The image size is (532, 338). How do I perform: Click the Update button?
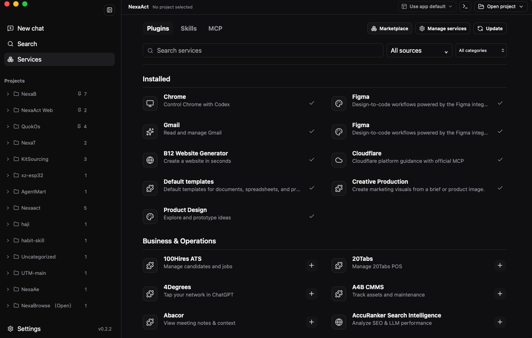(x=490, y=28)
